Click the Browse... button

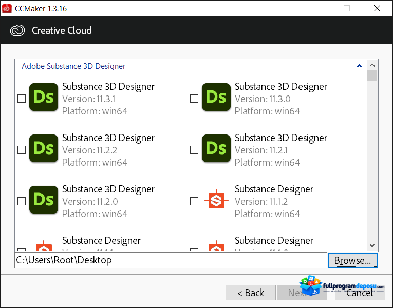tap(352, 260)
